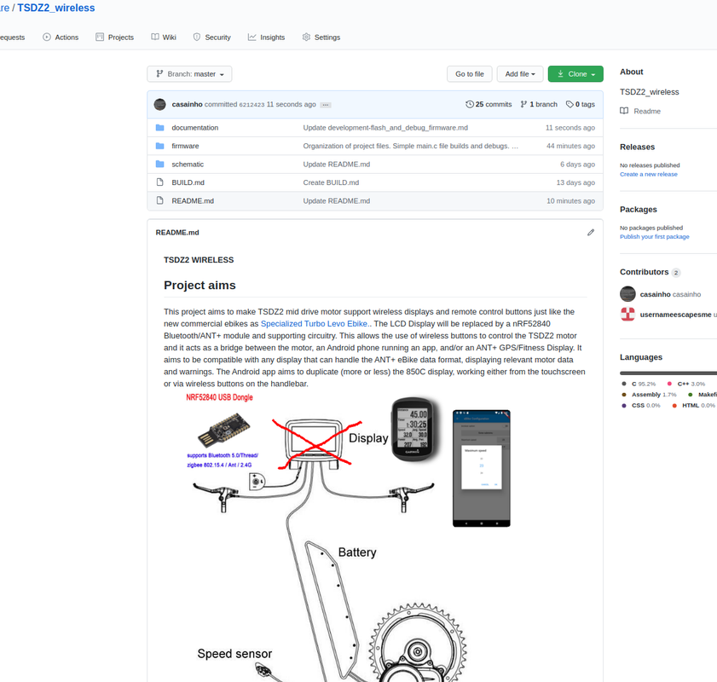Click the README.md file icon in file list
Screen dimensions: 717x682
coord(159,200)
